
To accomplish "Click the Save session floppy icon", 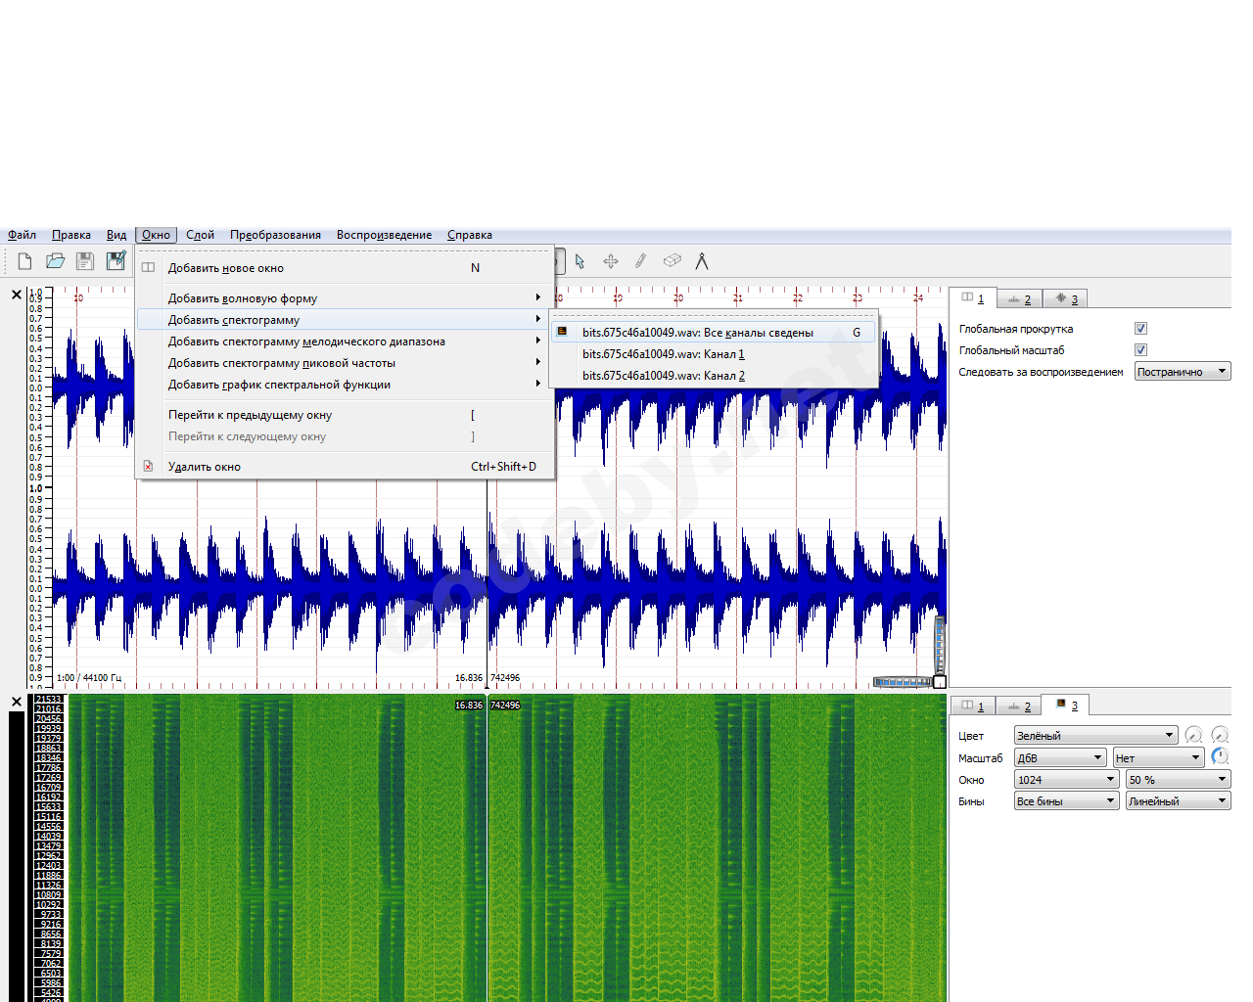I will coord(85,261).
